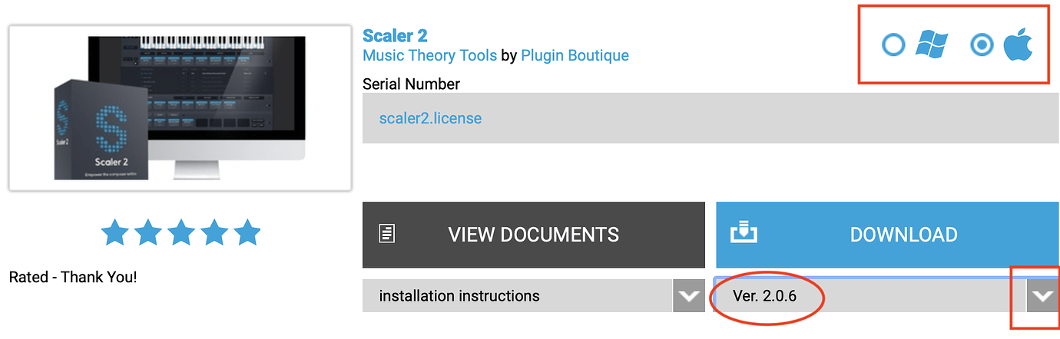Click the Apple logo icon
This screenshot has height=339, width=1060.
(1019, 45)
